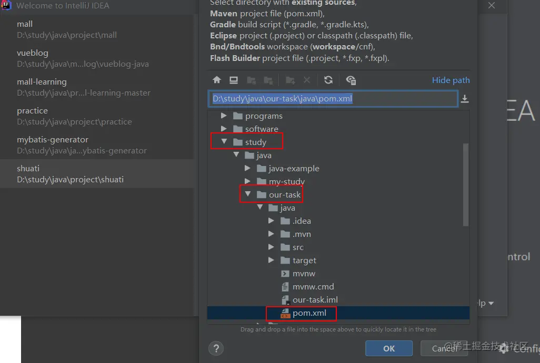Click the Project directory toolbar icon
The height and width of the screenshot is (363, 540).
click(252, 80)
